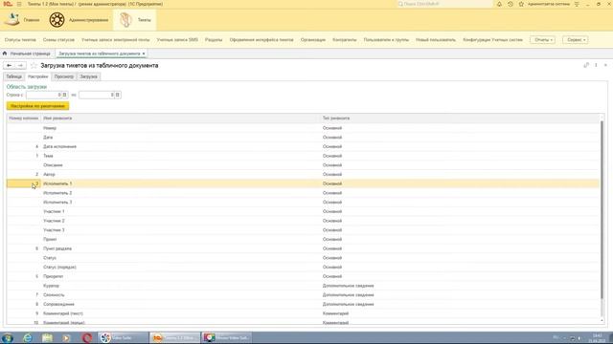Click Настройки по умолчанию button
This screenshot has width=613, height=344.
coord(37,106)
